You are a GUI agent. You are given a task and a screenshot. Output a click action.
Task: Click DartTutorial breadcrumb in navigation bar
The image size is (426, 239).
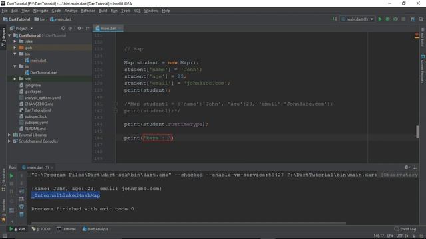tap(16, 19)
